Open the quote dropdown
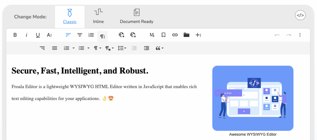Viewport: 317px width, 140px height. coord(159,48)
